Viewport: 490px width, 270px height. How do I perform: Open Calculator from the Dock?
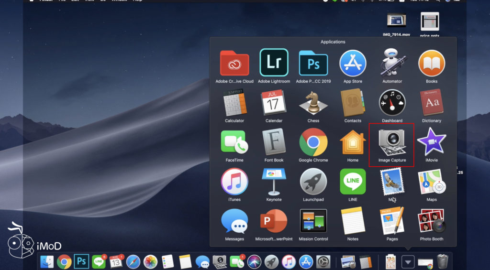coord(365,261)
